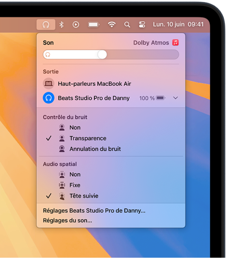
Task: Open the Now Playing menu bar icon
Action: point(76,25)
